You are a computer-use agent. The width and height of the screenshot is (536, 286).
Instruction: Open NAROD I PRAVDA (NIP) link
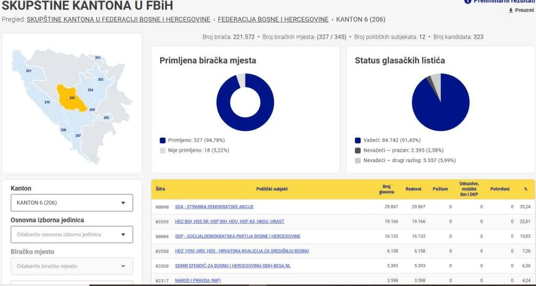pyautogui.click(x=198, y=280)
